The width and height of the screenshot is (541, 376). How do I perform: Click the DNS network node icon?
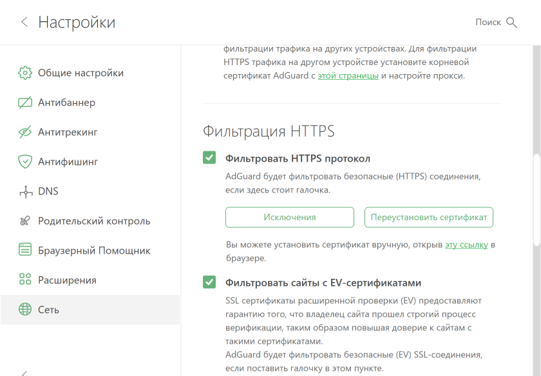[x=26, y=191]
